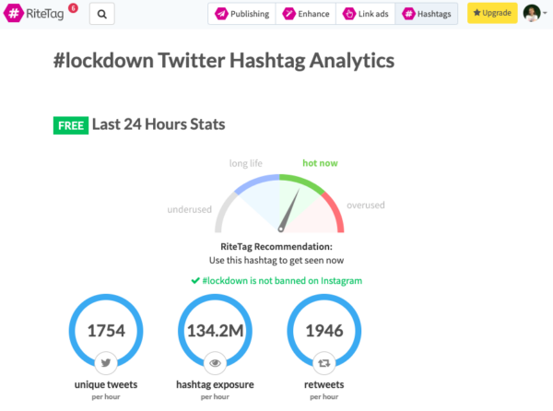Click '#lockdown is not banned on Instagram'
This screenshot has height=411, width=553.
[x=282, y=280]
